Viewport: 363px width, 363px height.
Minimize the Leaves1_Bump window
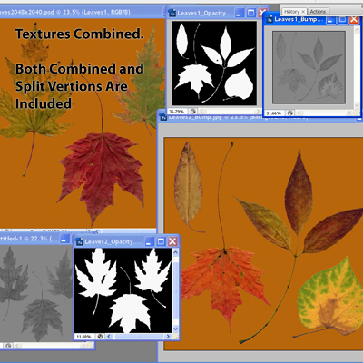(x=331, y=20)
